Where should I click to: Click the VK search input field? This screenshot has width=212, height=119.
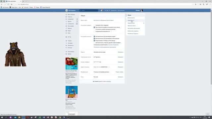[89, 10]
